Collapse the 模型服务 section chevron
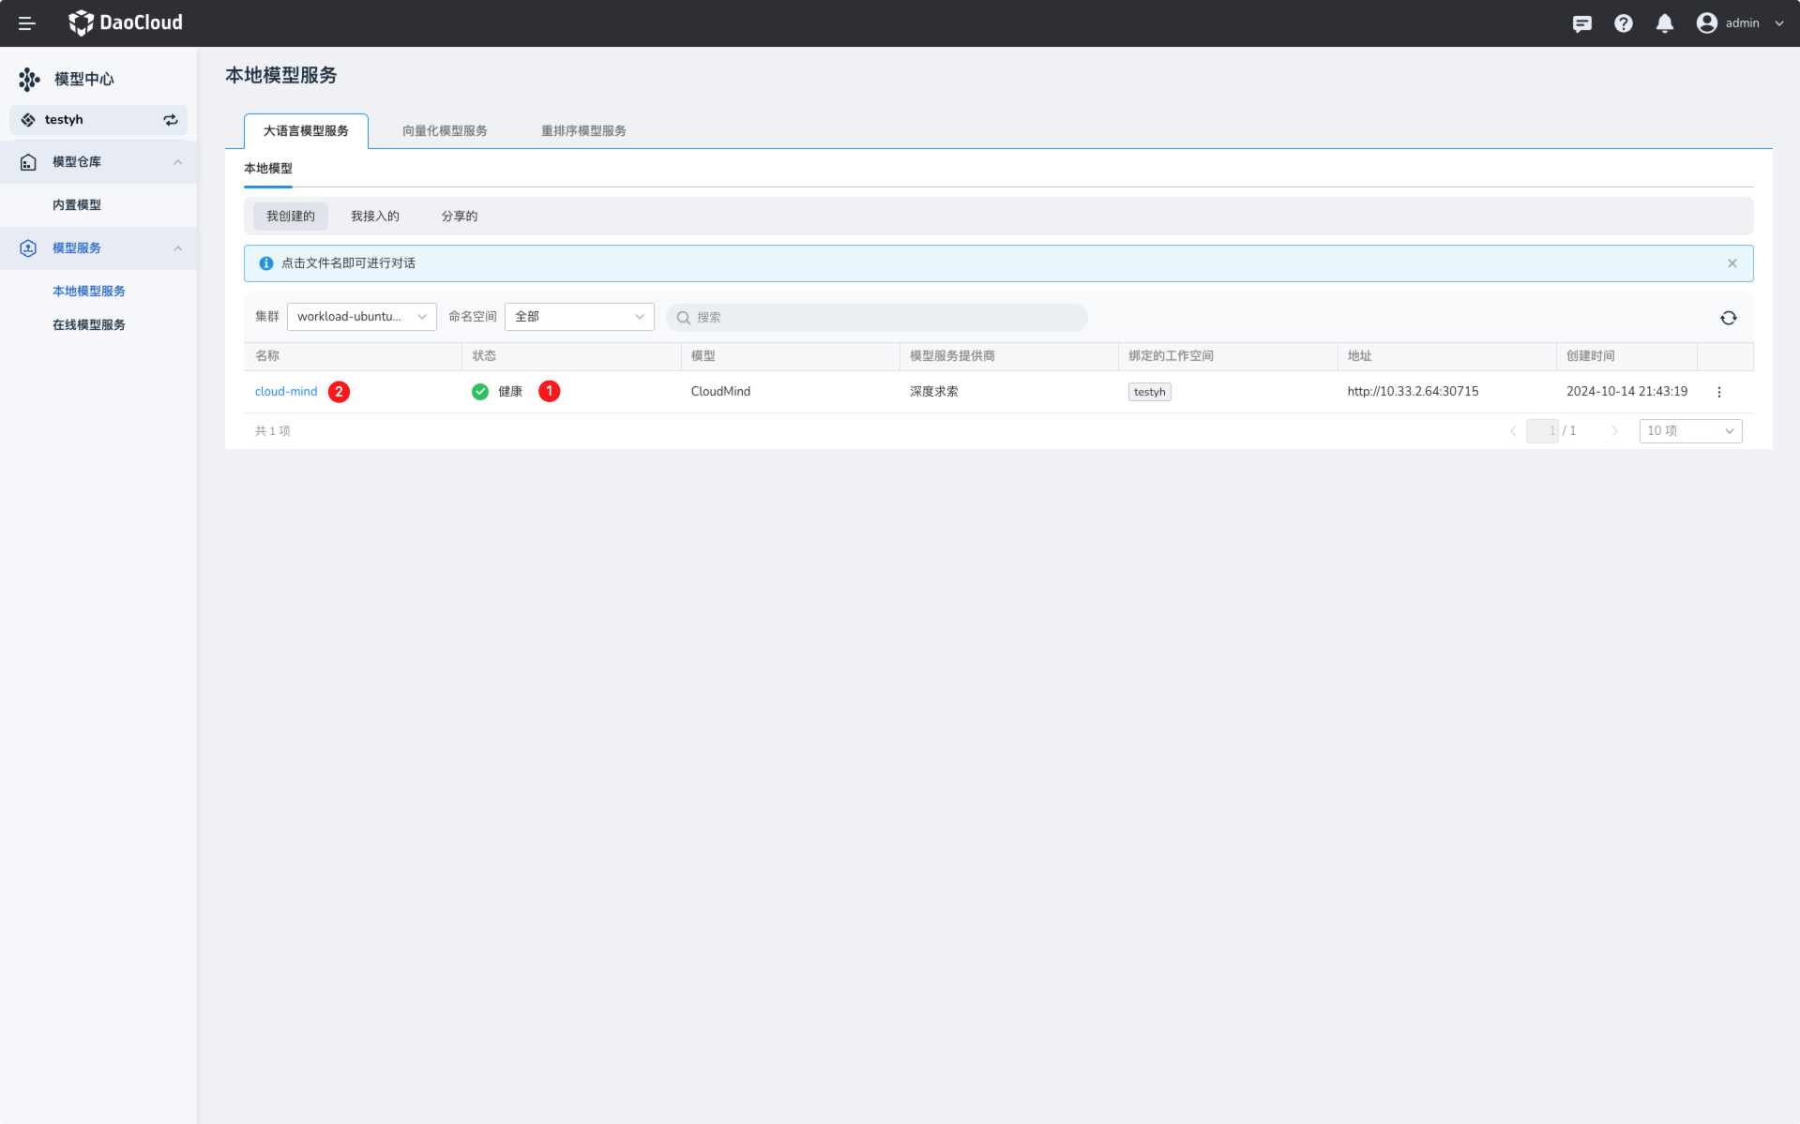This screenshot has width=1800, height=1124. point(178,248)
